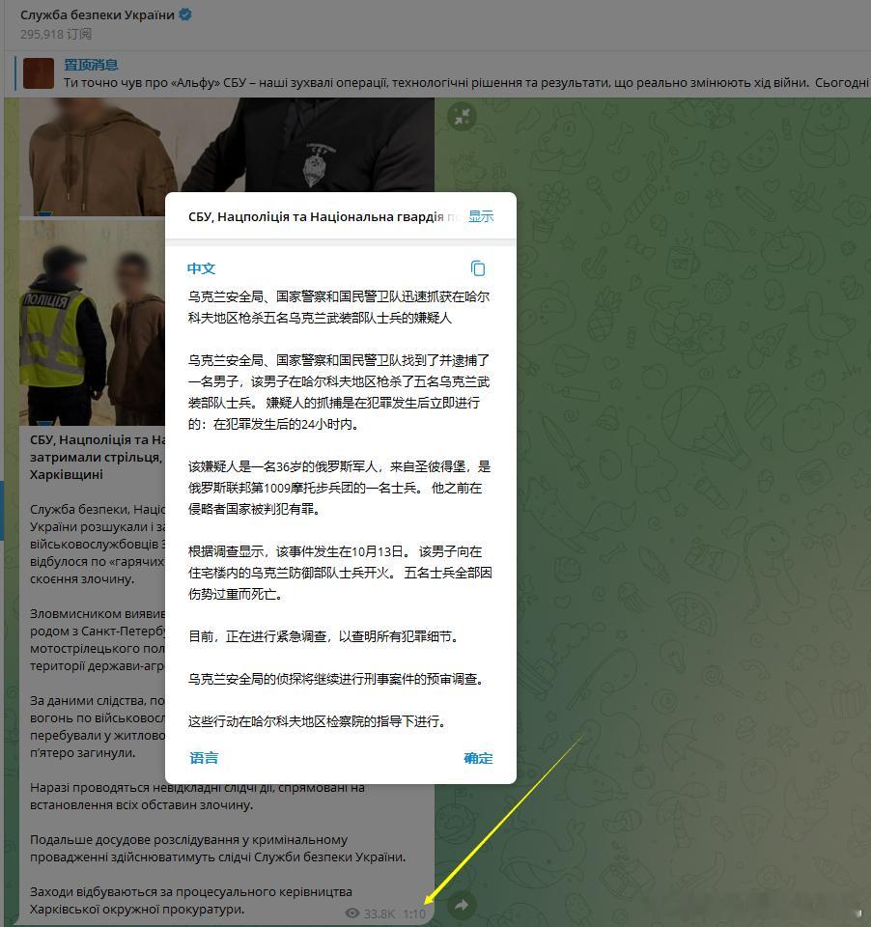Viewport: 871px width, 927px height.
Task: Click the post text Харківської окружної прокуратури
Action: (137, 910)
